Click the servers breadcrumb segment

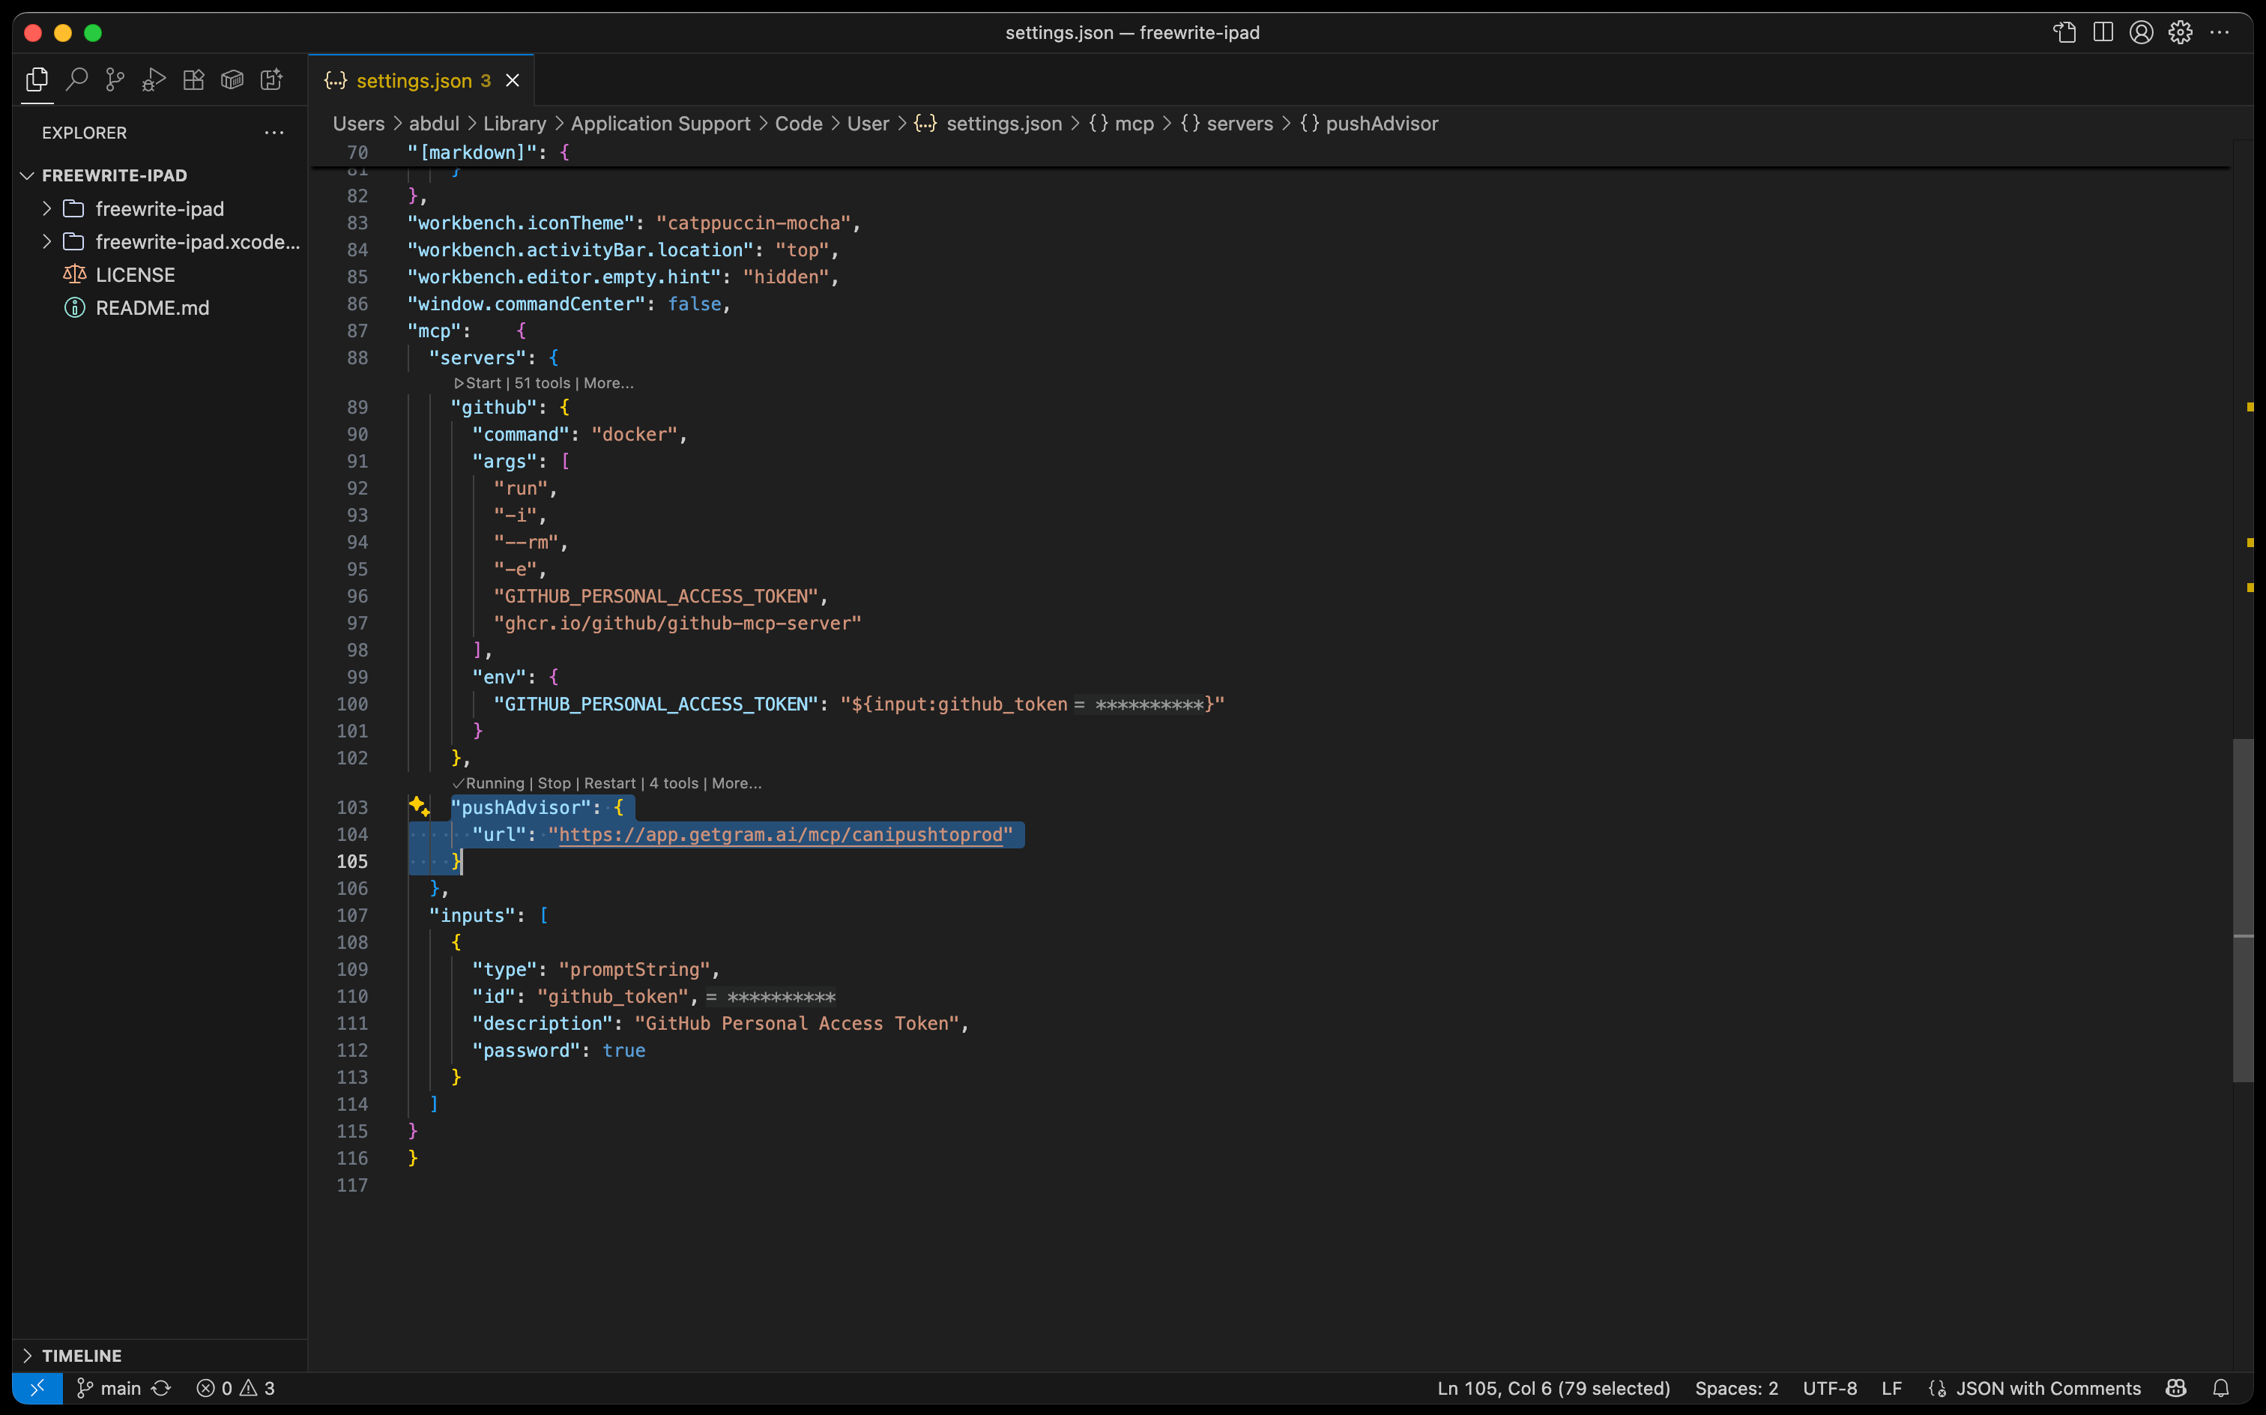click(1227, 124)
